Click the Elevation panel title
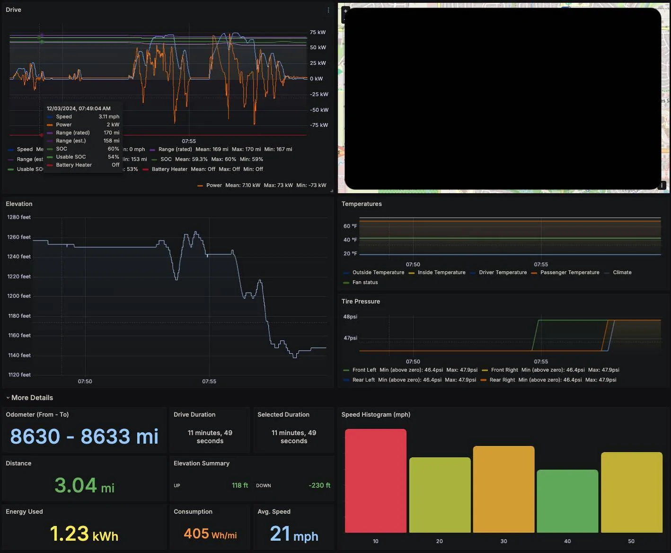Image resolution: width=671 pixels, height=553 pixels. (19, 204)
